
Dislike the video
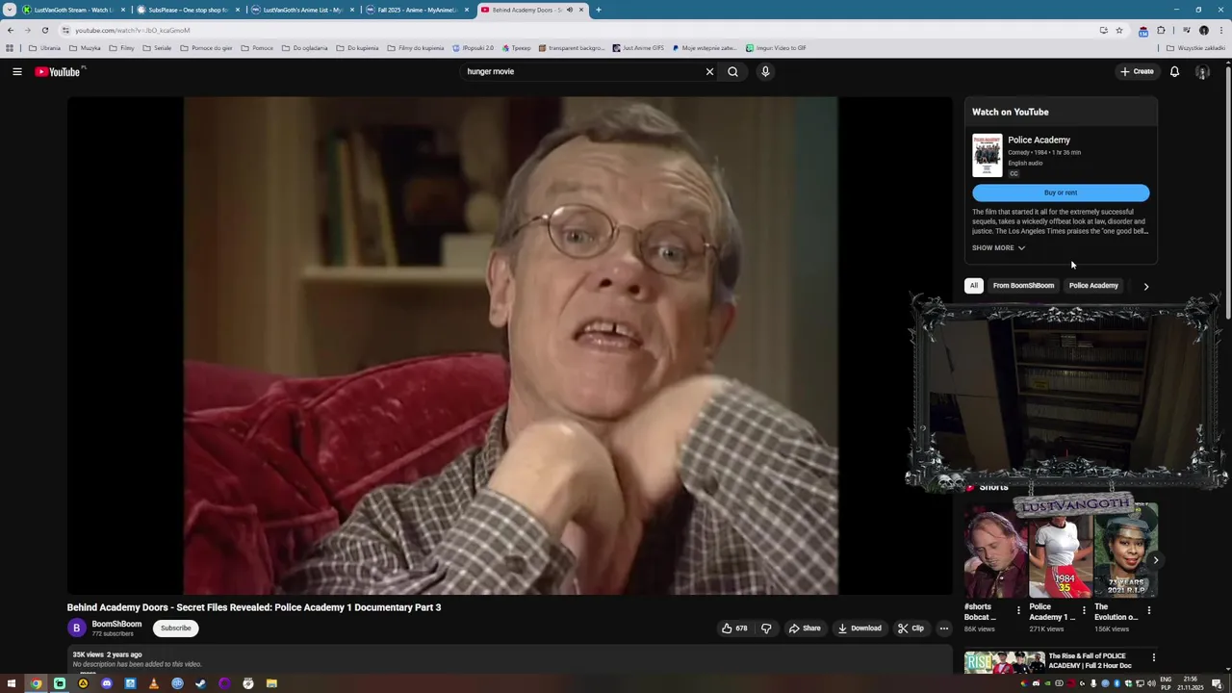(766, 629)
